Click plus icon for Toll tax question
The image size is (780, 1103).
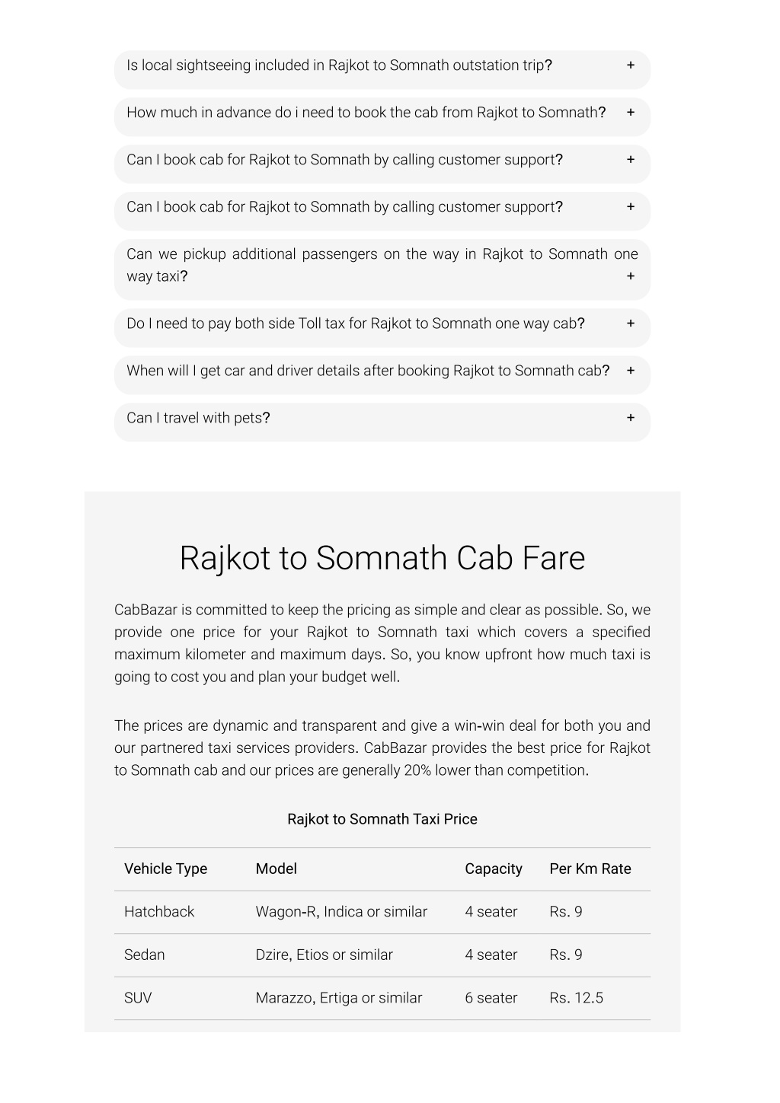pos(630,324)
